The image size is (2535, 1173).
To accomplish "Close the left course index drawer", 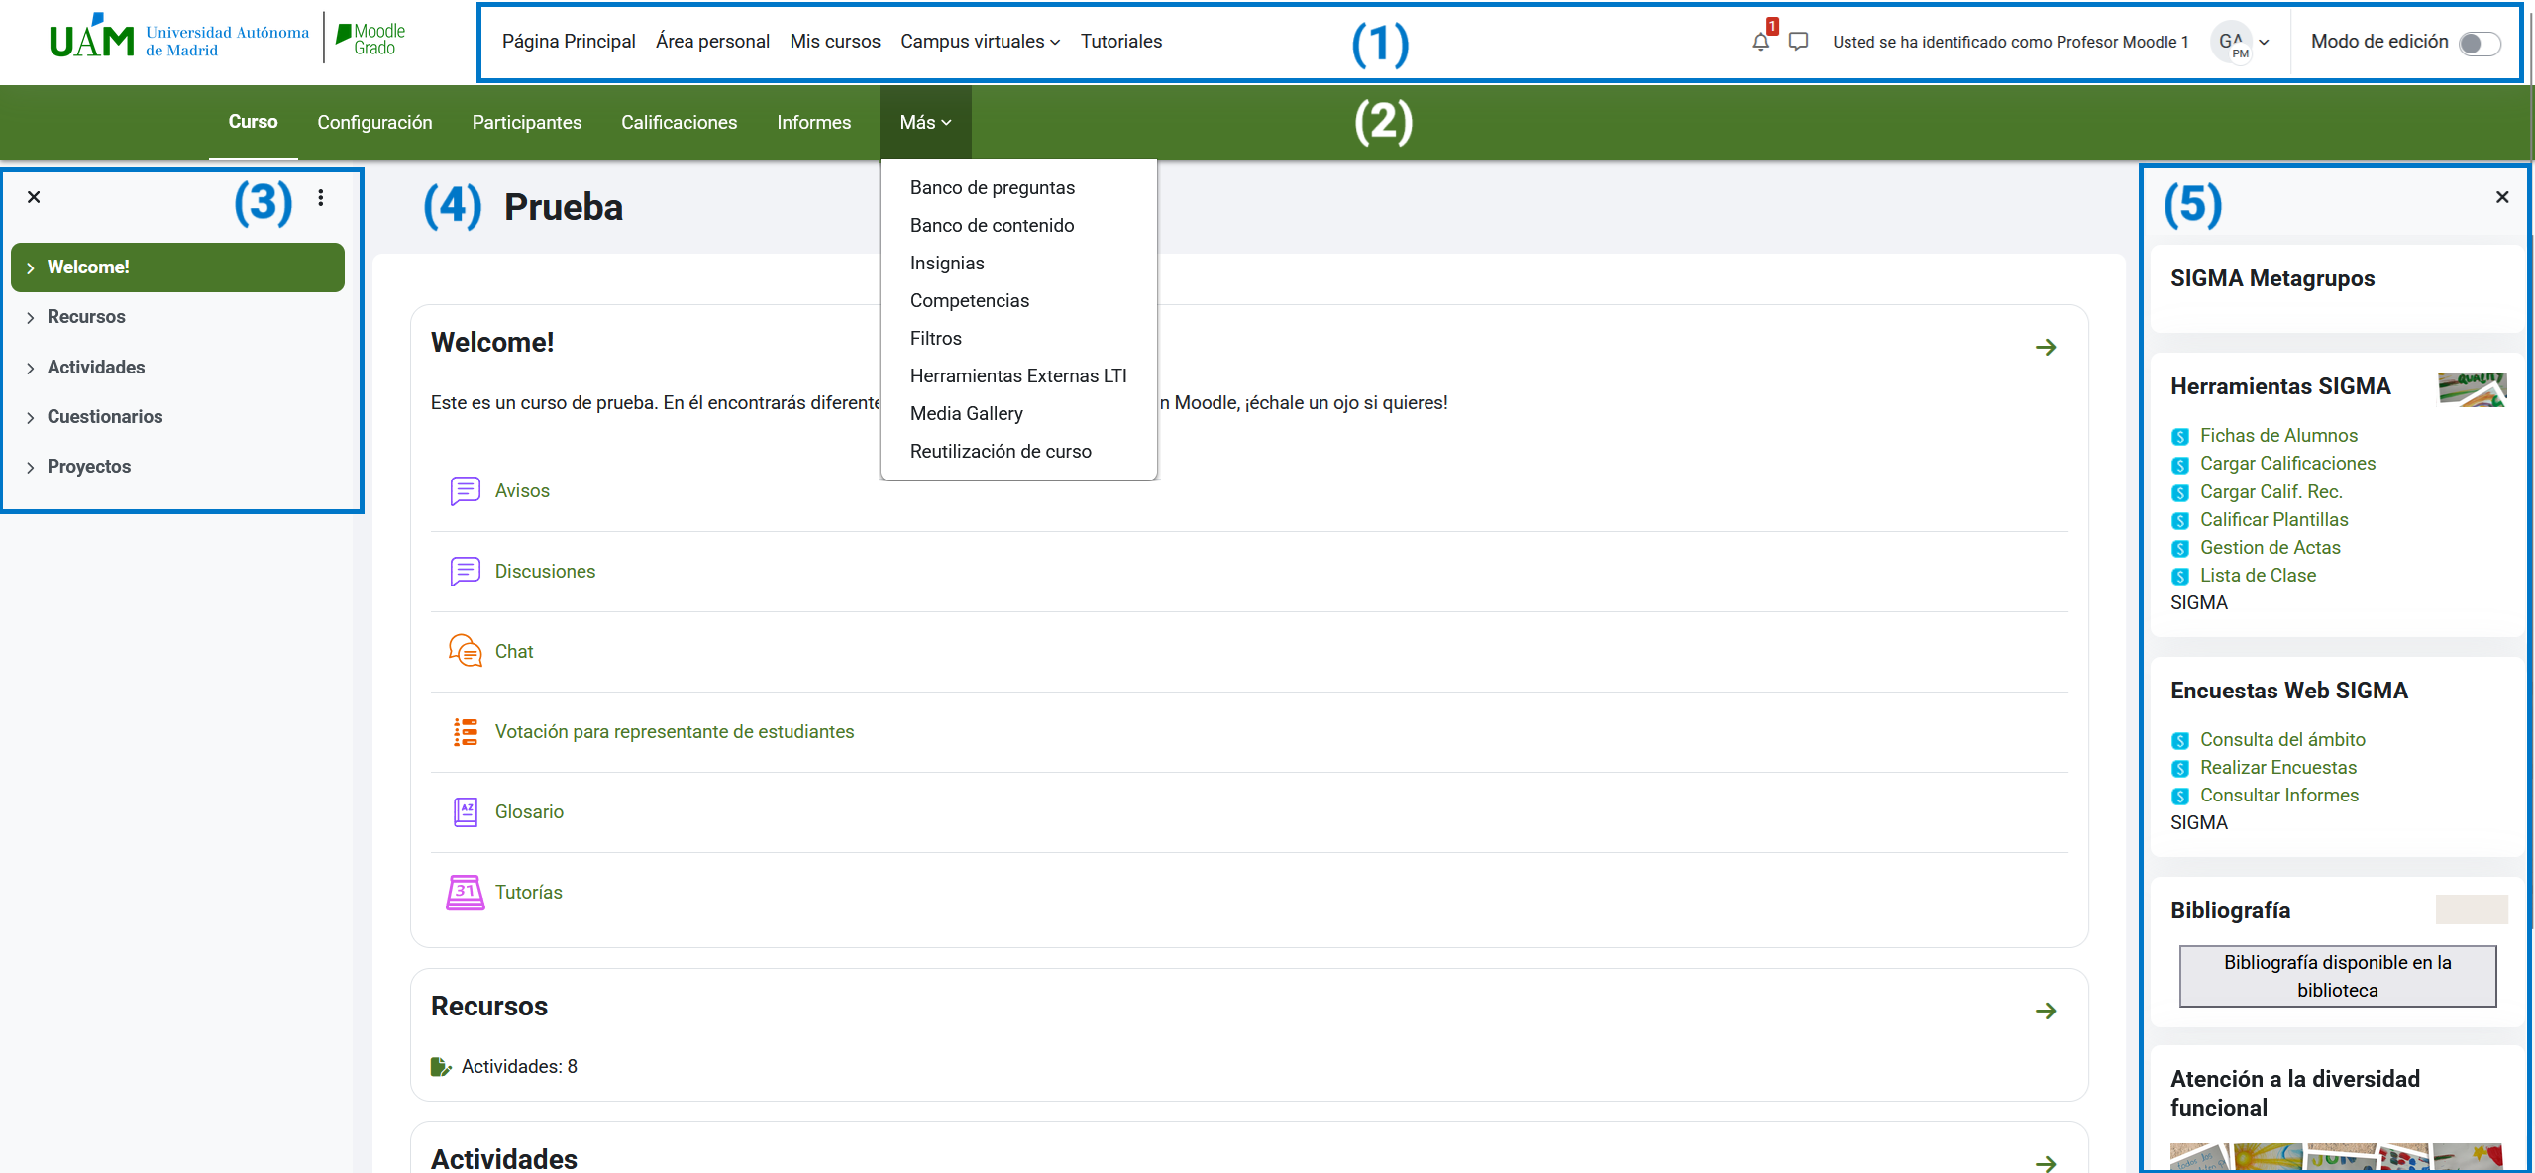I will click(34, 197).
